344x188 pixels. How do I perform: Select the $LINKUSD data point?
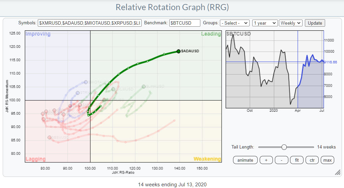pyautogui.click(x=144, y=87)
